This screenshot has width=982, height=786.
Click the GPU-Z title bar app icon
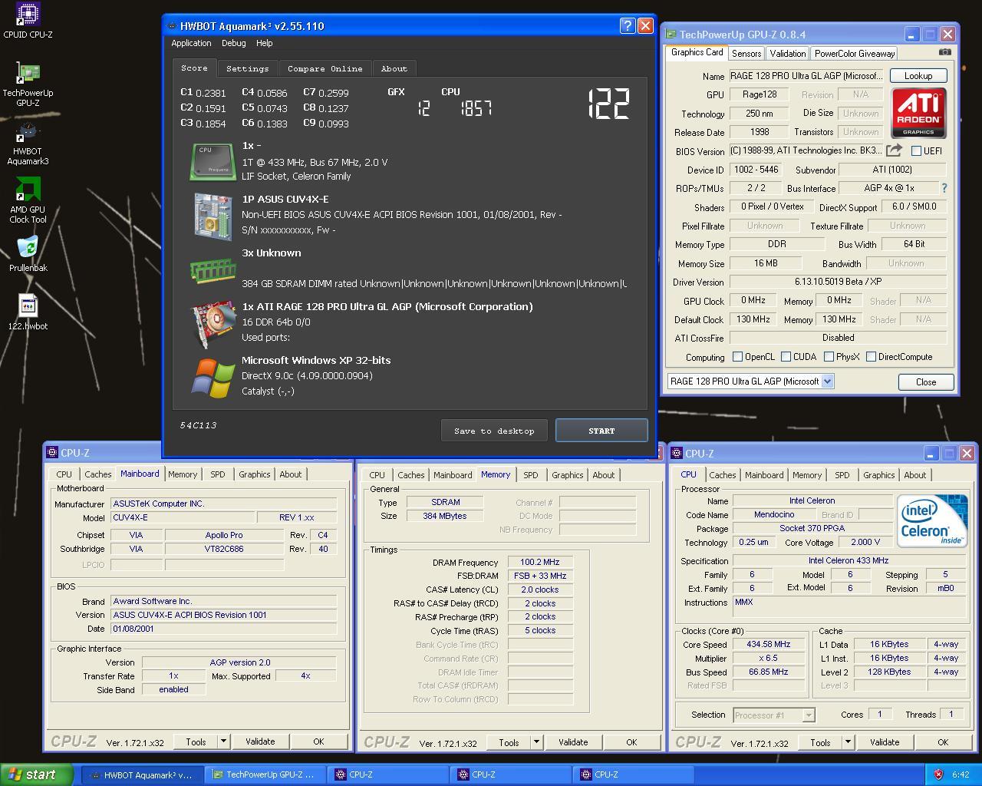(671, 34)
